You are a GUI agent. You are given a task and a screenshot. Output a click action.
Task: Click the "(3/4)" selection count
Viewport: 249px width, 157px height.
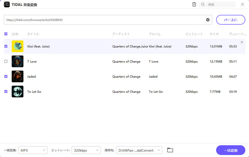[x=15, y=34]
